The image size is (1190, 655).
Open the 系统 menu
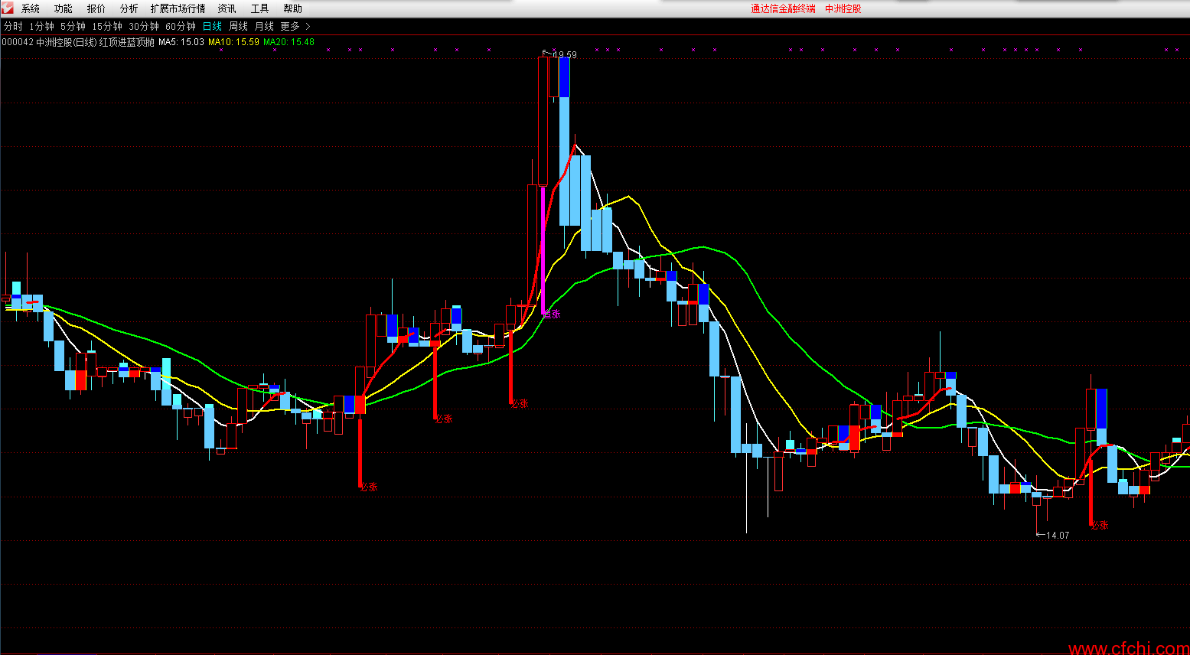(x=31, y=9)
